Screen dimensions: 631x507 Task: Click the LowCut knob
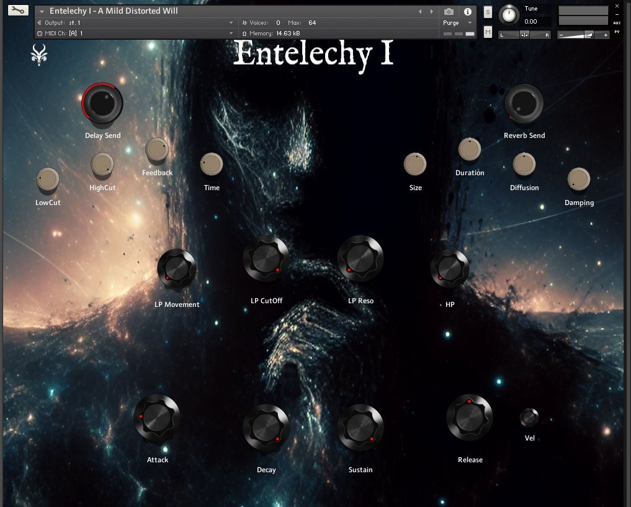point(48,179)
